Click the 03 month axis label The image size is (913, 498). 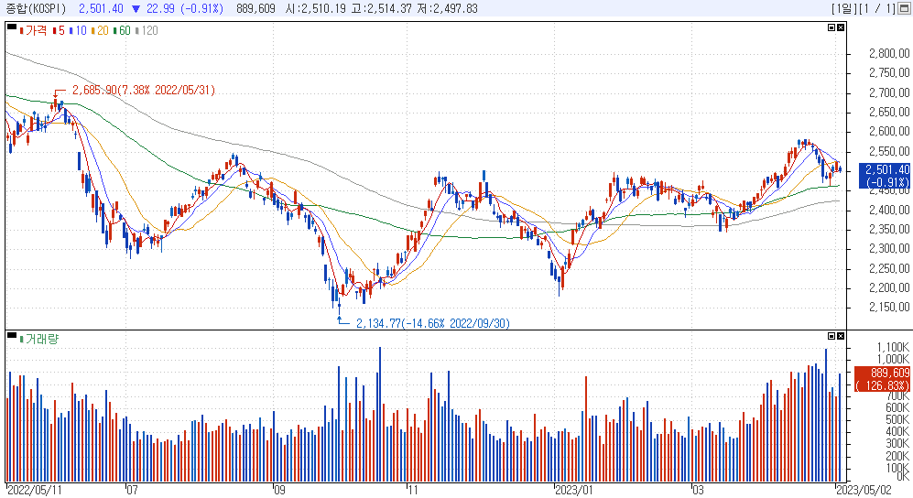click(698, 490)
